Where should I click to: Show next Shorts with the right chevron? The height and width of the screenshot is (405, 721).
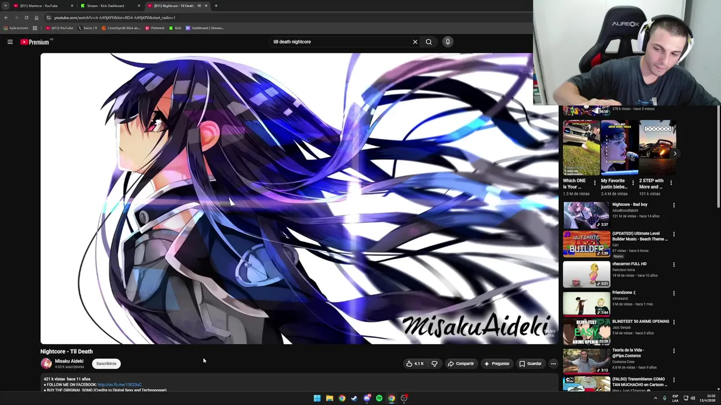coord(675,154)
